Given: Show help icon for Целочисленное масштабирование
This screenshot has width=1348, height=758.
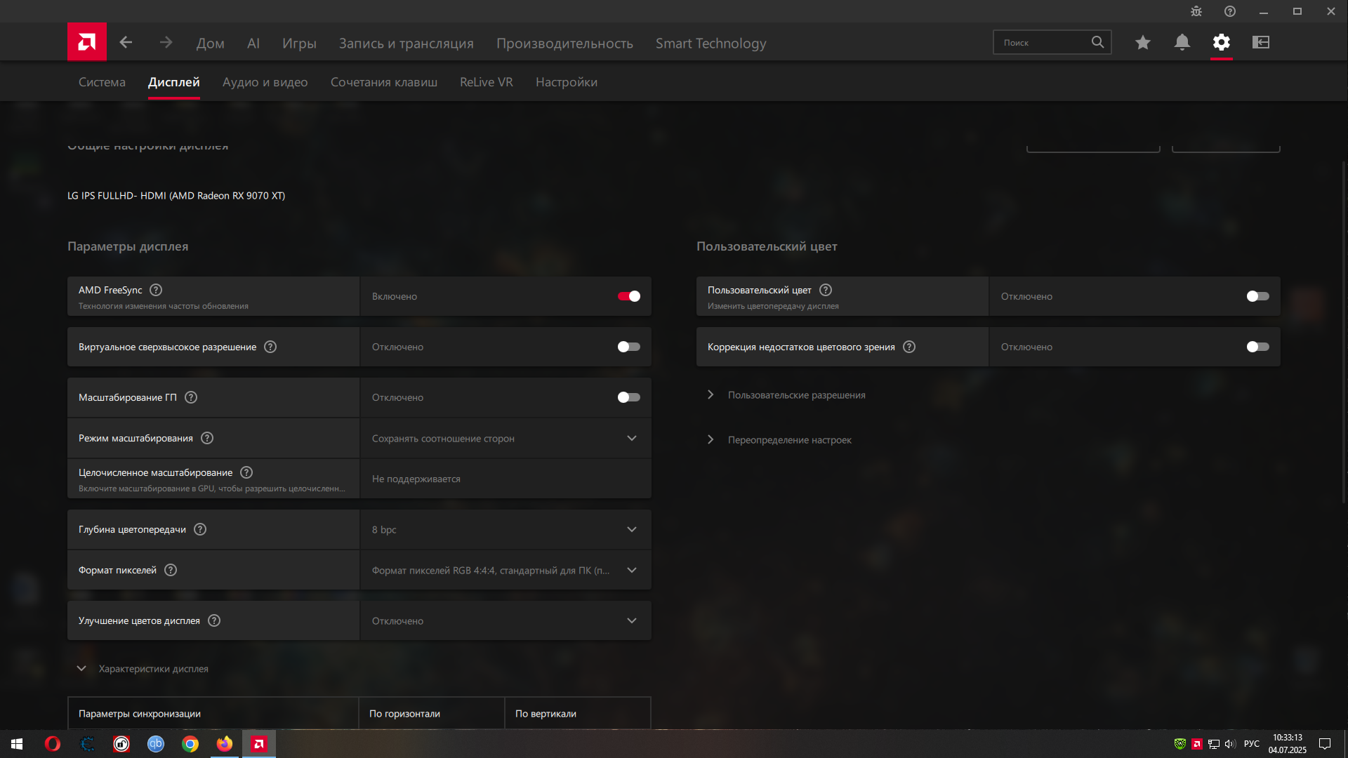Looking at the screenshot, I should [246, 472].
